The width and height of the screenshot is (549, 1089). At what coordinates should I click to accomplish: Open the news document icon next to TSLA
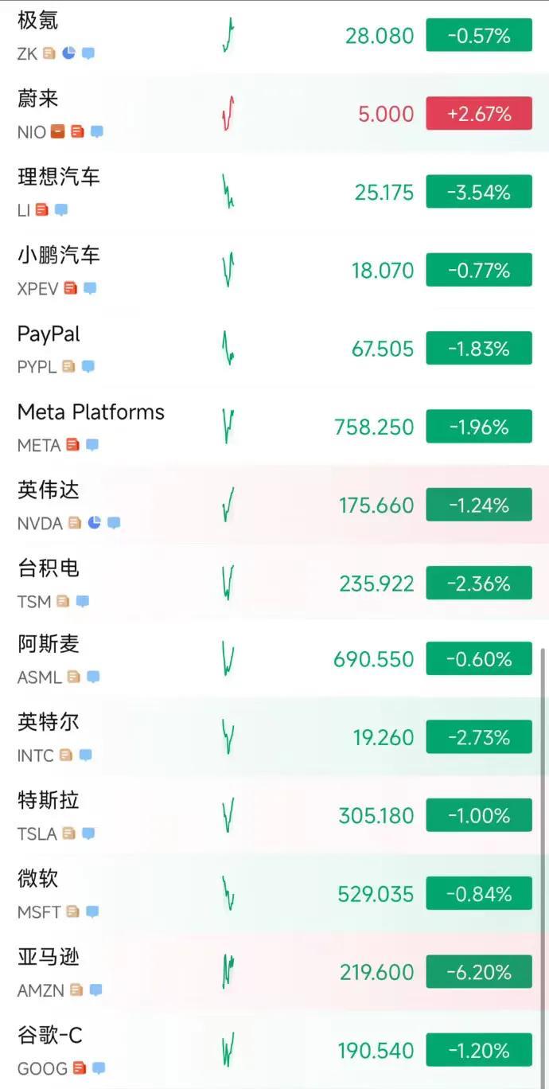coord(69,833)
